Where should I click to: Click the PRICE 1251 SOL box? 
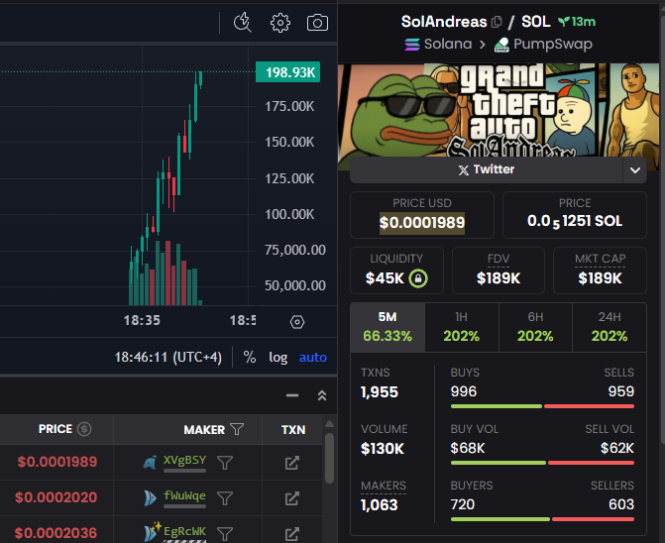click(575, 215)
